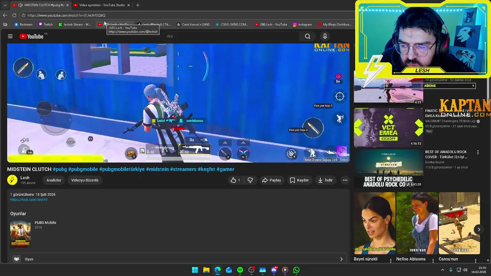Mute tab via speaker icon
Image resolution: width=491 pixels, height=276 pixels.
pos(20,5)
